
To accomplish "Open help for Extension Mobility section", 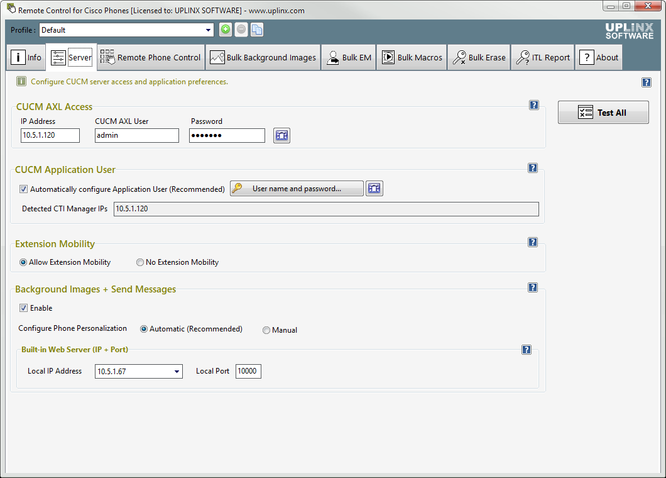I will tap(533, 242).
